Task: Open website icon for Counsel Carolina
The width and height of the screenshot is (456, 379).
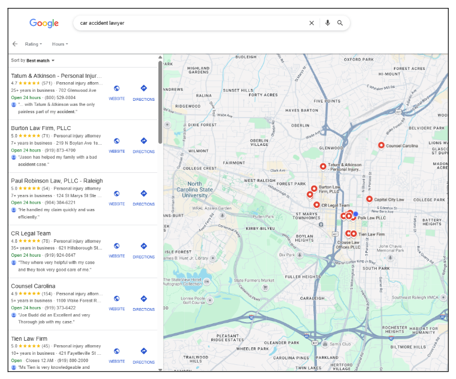Action: (x=117, y=298)
